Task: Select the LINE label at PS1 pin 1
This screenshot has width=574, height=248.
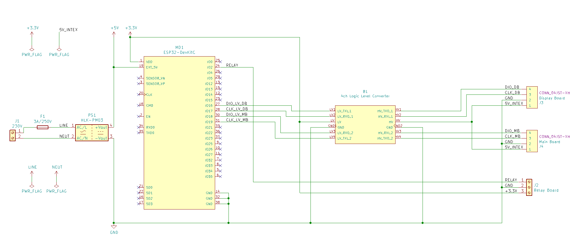Action: (x=64, y=125)
